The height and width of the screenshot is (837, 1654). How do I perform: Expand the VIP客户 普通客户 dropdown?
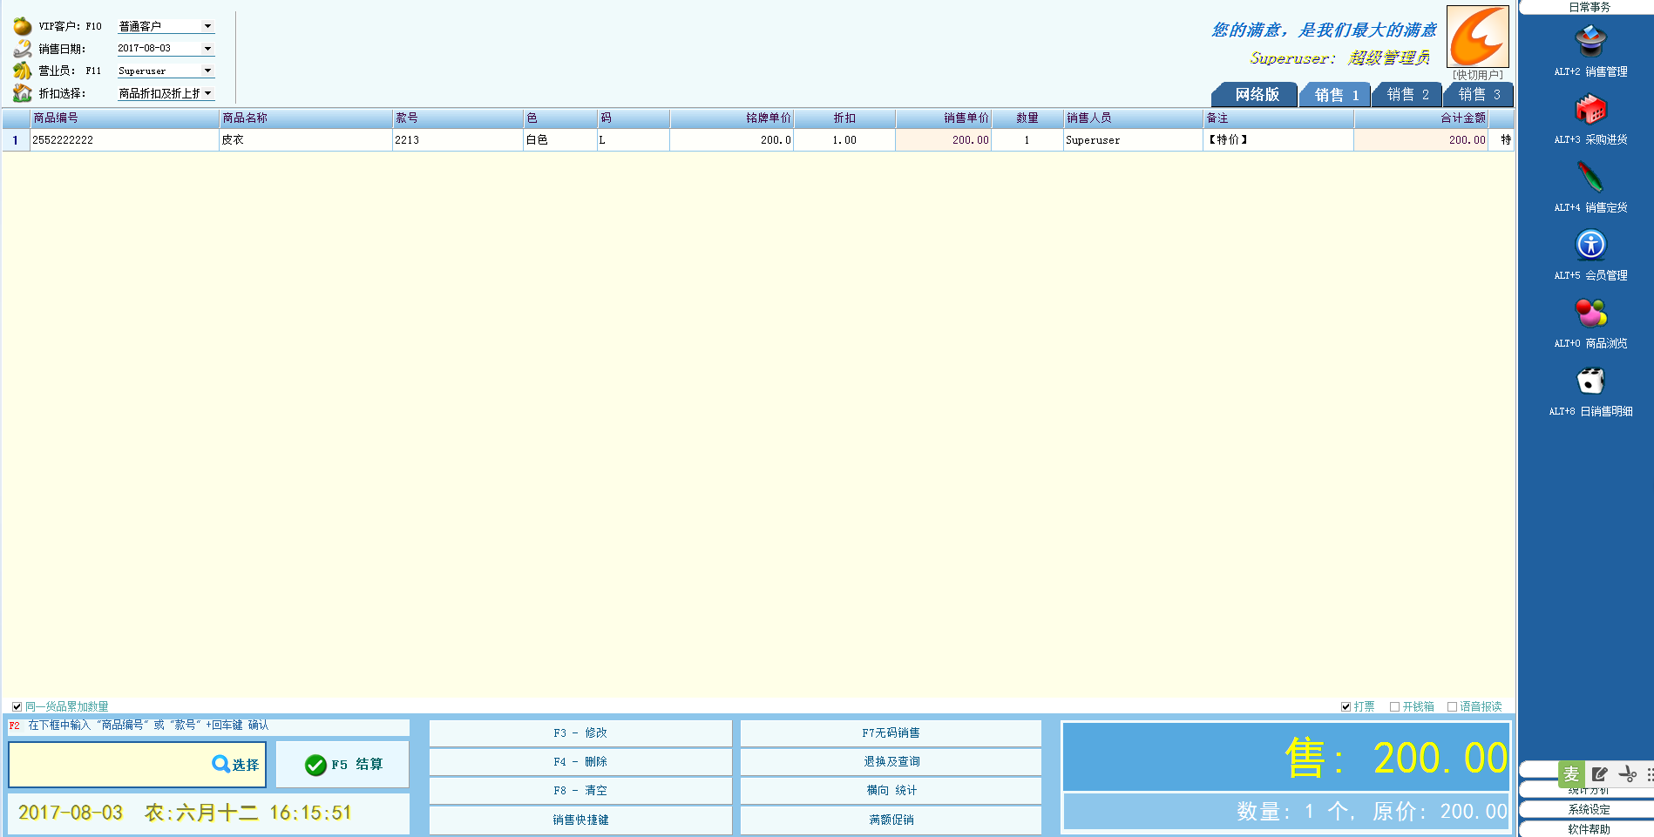(x=207, y=26)
